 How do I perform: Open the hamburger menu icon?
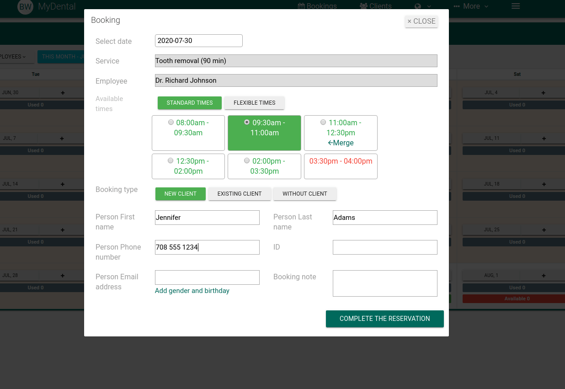[516, 6]
